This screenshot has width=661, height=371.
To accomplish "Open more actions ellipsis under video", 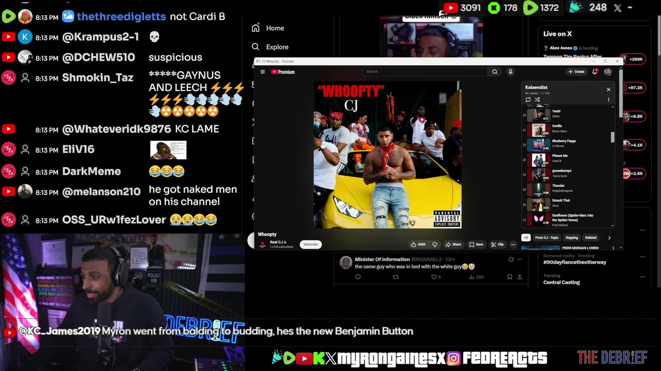I will click(x=513, y=244).
